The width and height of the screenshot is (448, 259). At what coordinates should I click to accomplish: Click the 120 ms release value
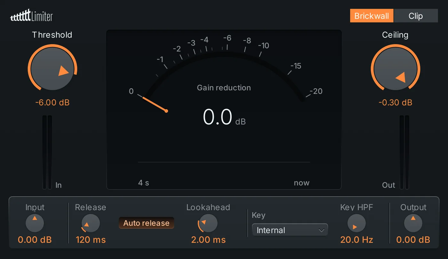91,240
